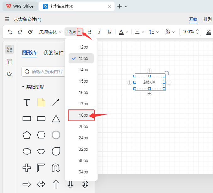Image resolution: width=213 pixels, height=193 pixels.
Task: Open the 思源宋体 font family dropdown
Action: [x=50, y=32]
